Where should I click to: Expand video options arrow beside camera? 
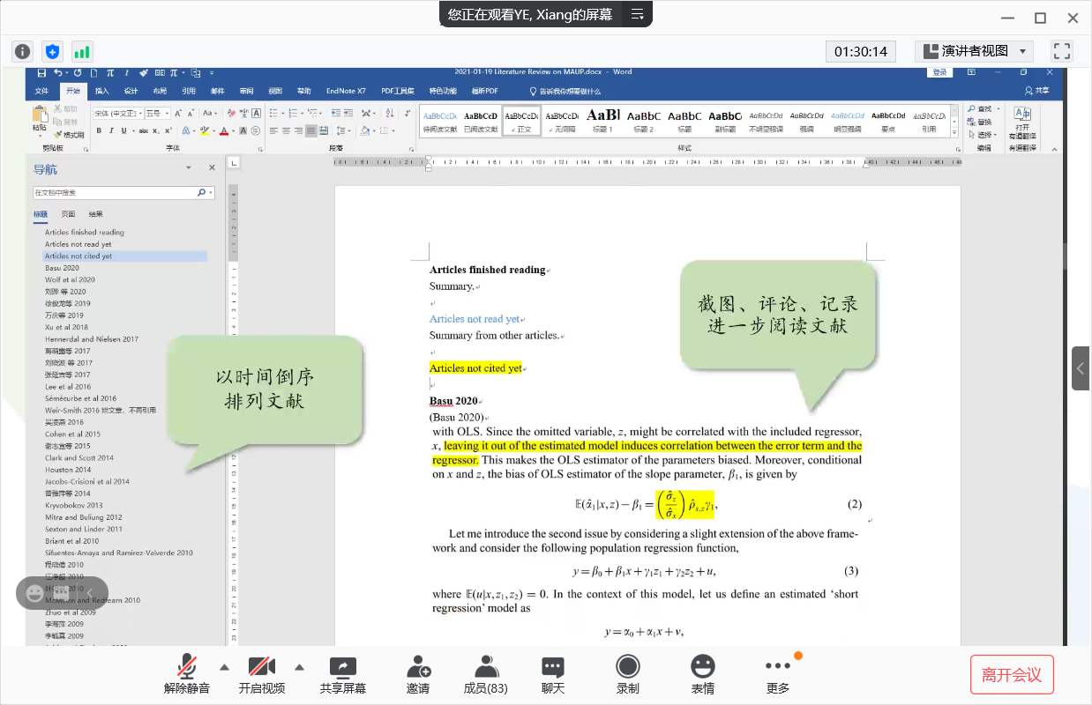click(x=299, y=667)
